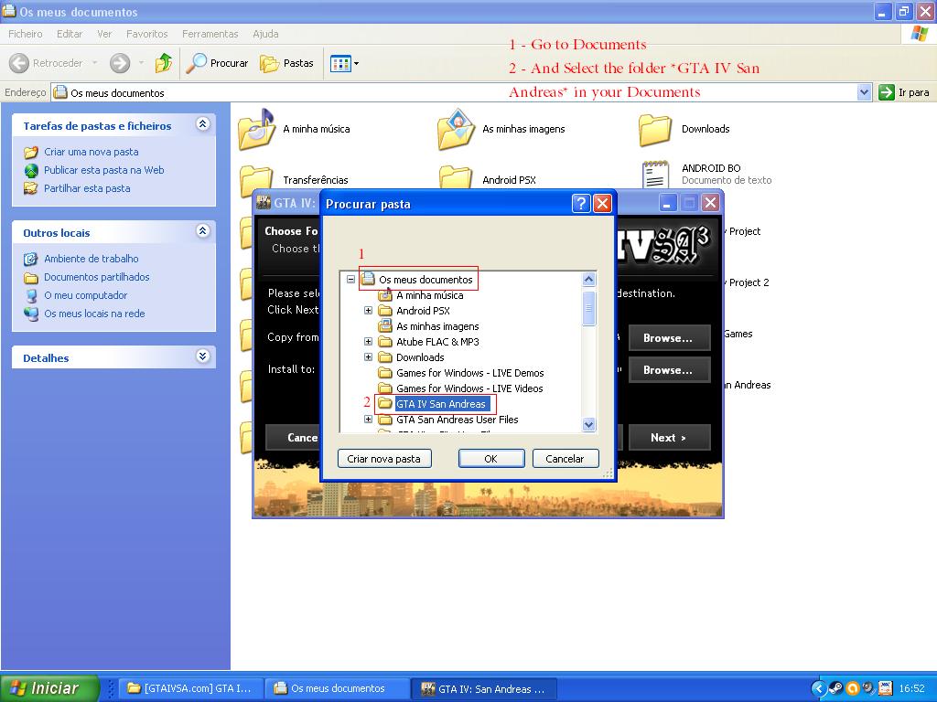Expand Downloads tree node in dialog
937x702 pixels.
click(368, 357)
